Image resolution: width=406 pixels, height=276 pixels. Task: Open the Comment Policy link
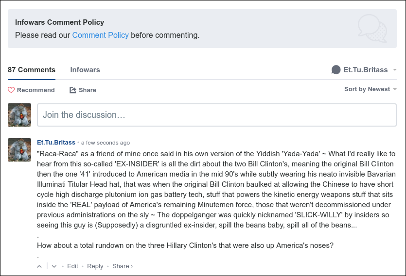[101, 35]
